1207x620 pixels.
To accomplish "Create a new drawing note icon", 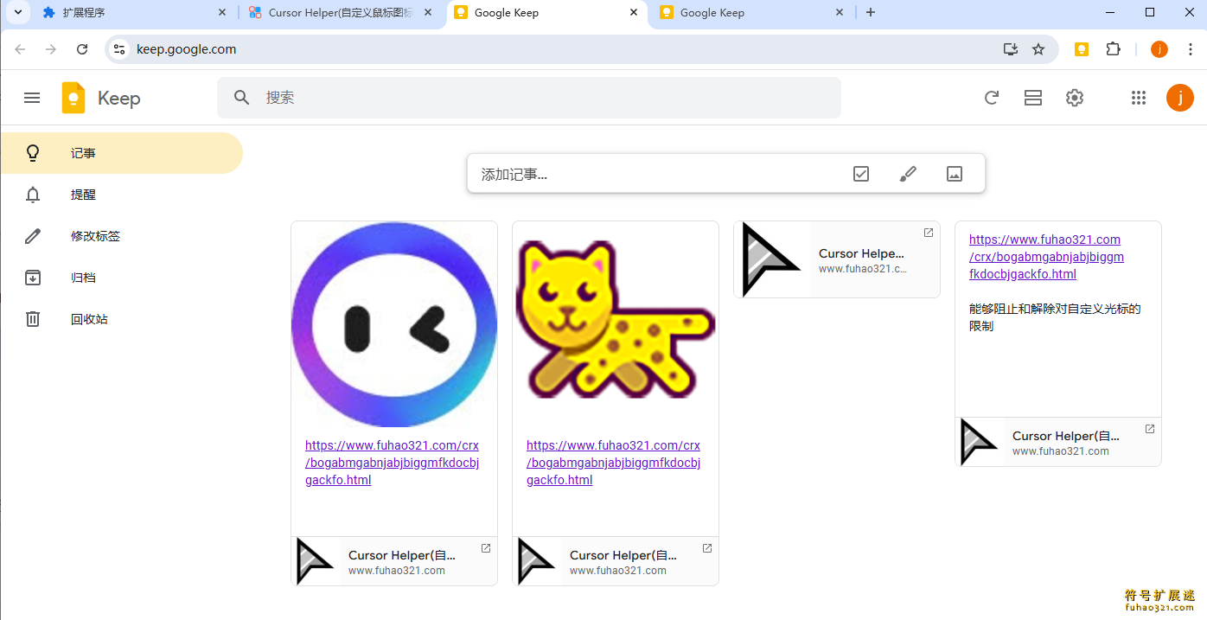I will [908, 174].
